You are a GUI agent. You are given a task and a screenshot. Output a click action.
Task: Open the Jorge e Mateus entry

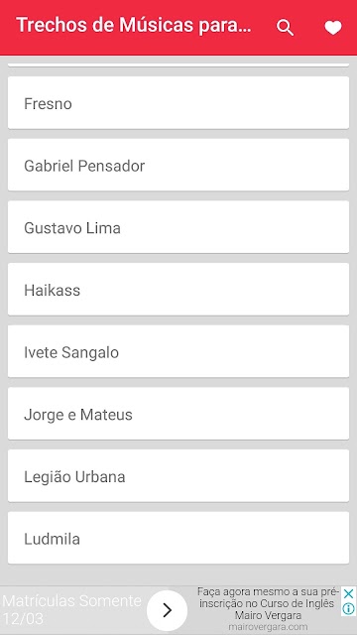(178, 415)
